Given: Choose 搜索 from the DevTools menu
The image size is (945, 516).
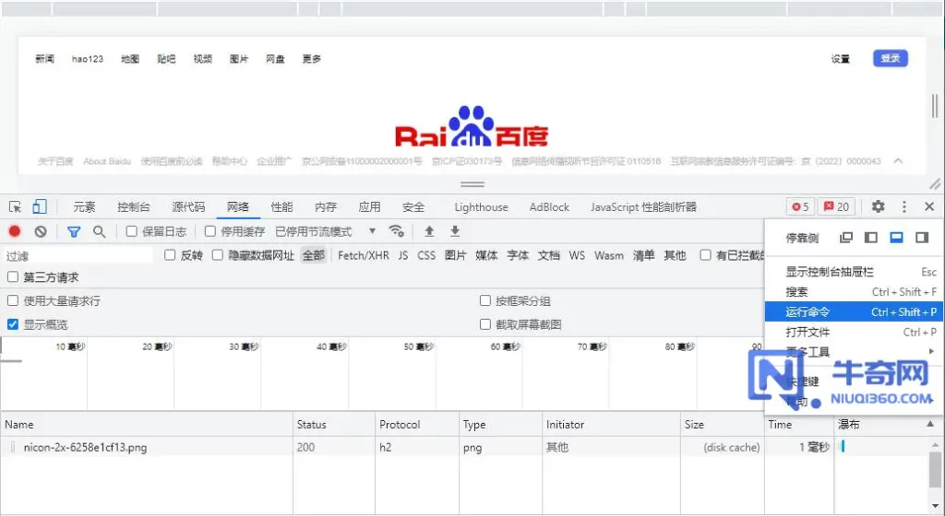Looking at the screenshot, I should tap(855, 292).
